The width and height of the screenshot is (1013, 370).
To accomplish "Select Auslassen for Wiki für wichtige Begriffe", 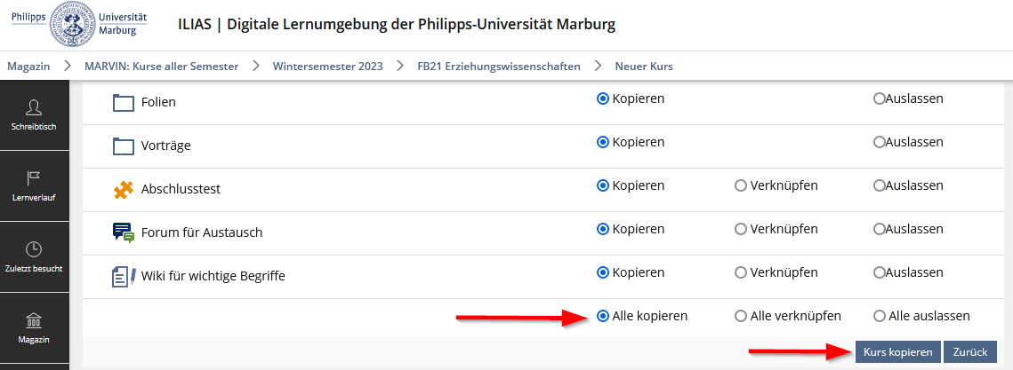I will (x=880, y=272).
